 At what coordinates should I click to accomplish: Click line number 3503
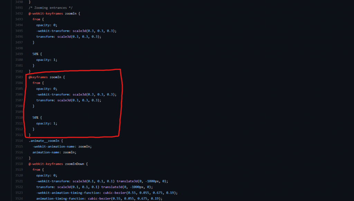[x=19, y=77]
